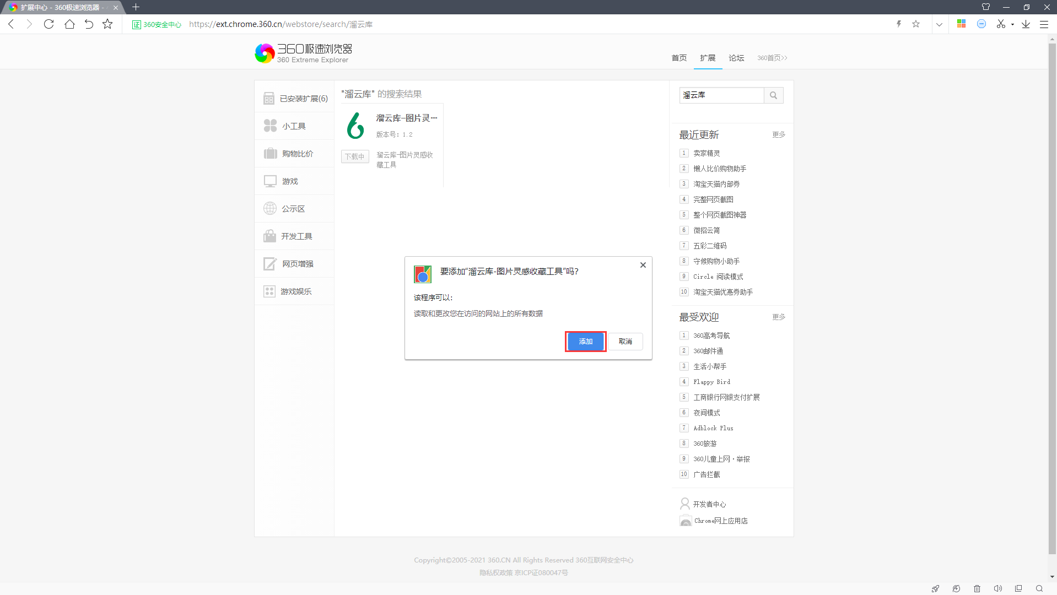Click the magnifier search button
Screen dimensions: 1057x595
coord(774,95)
